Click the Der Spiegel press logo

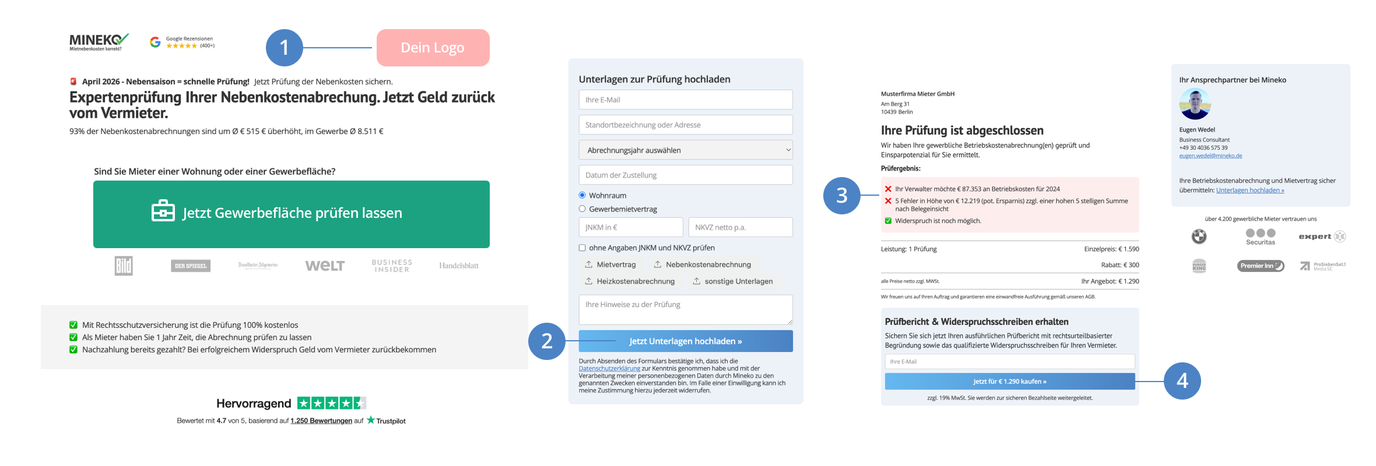[191, 266]
